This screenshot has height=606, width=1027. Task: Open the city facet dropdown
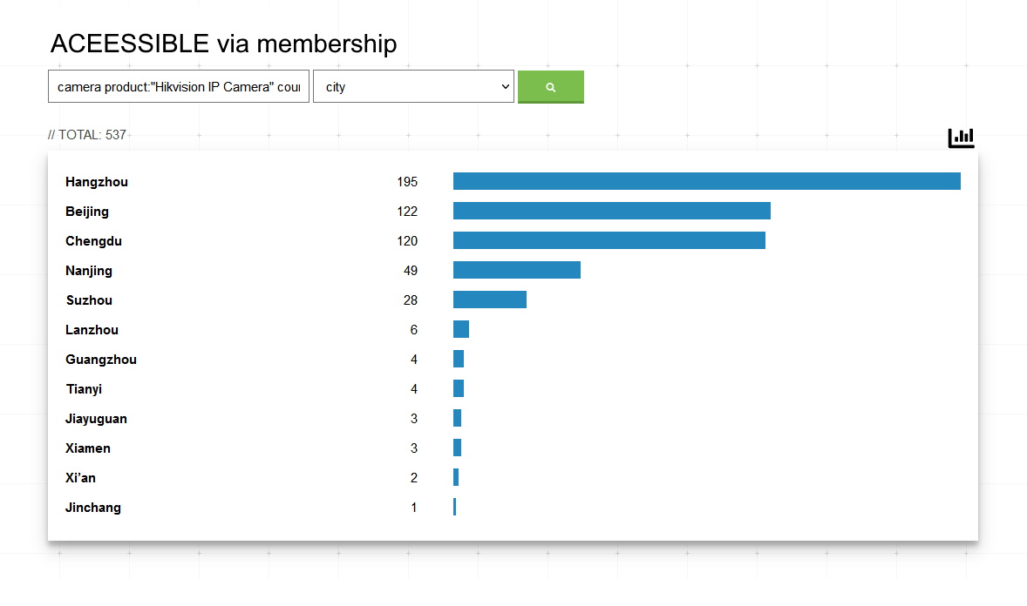[x=413, y=87]
